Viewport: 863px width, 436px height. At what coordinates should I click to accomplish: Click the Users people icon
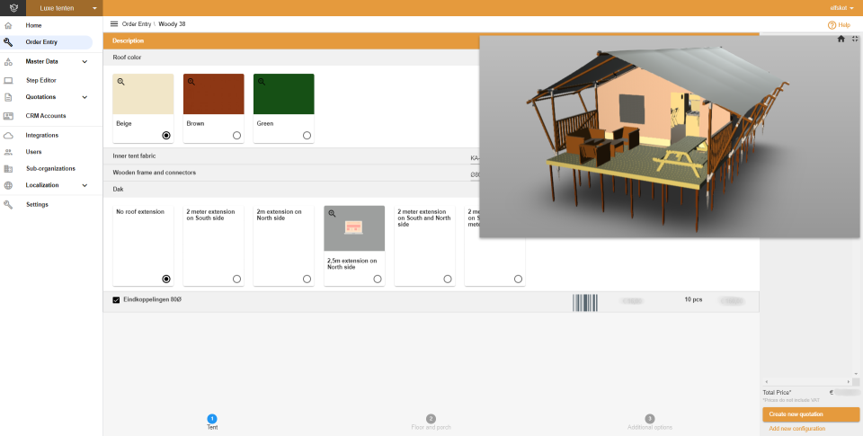point(8,152)
